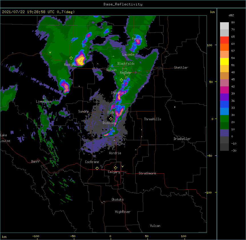Viewport: 246px width, 240px height.
Task: Select the Lacombe map label
Action: [x=128, y=54]
